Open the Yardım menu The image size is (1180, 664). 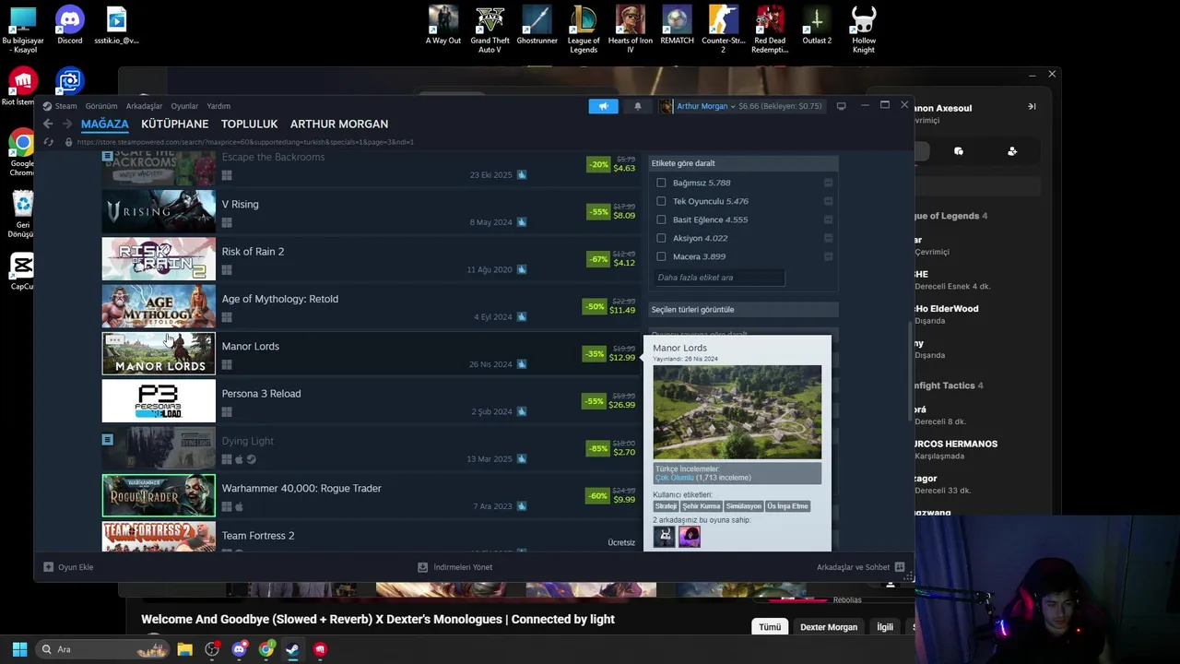click(x=218, y=106)
